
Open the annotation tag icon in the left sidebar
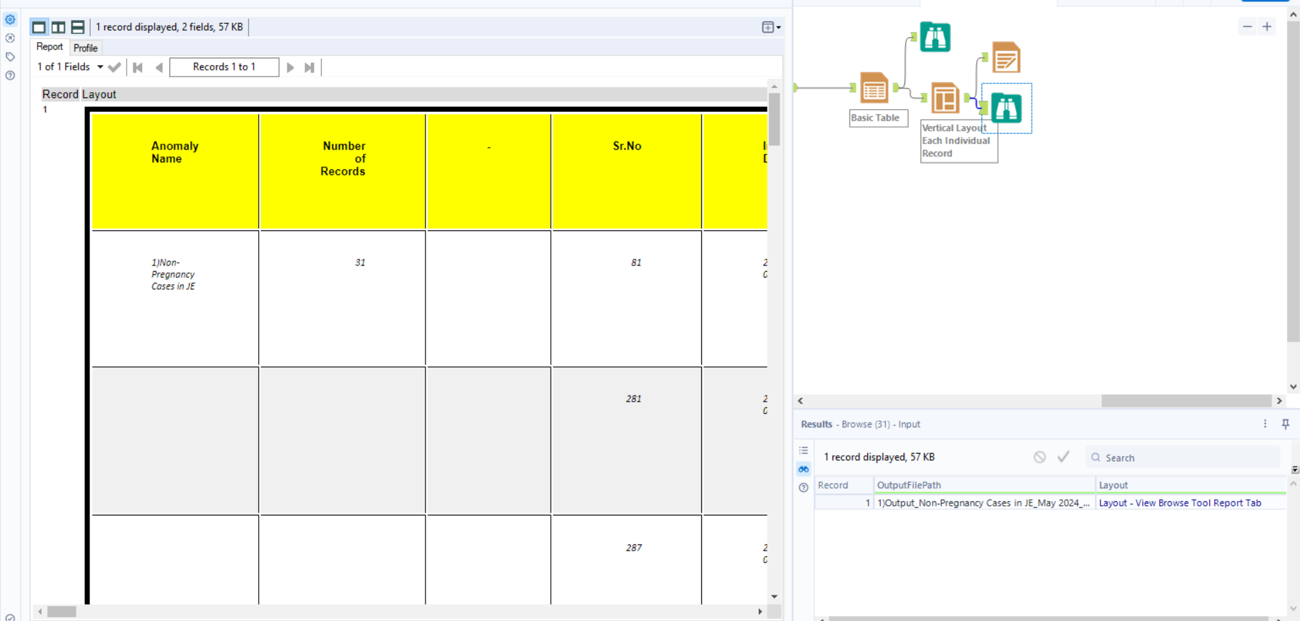10,57
